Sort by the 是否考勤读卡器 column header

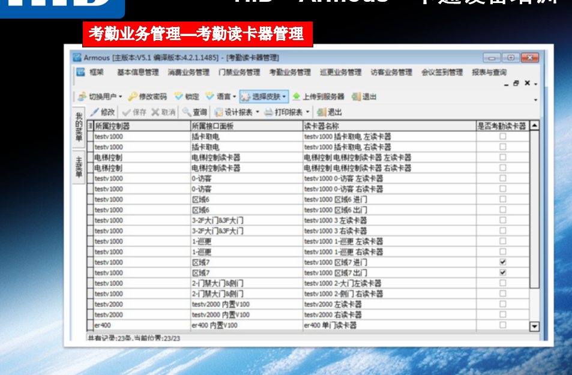[x=502, y=126]
